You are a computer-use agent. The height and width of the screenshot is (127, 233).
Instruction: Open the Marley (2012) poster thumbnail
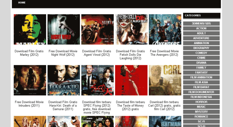[x=30, y=29]
